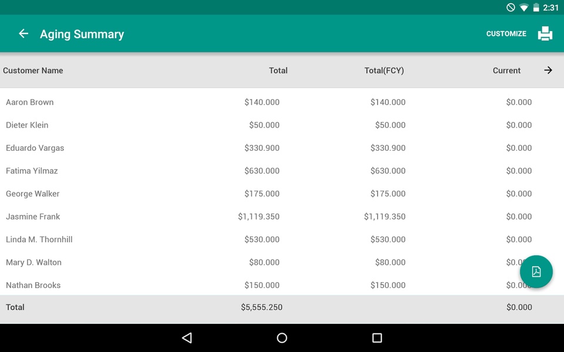564x352 pixels.
Task: Select Nathan Brooks's $150.000 Total(FCY) value
Action: coord(388,285)
